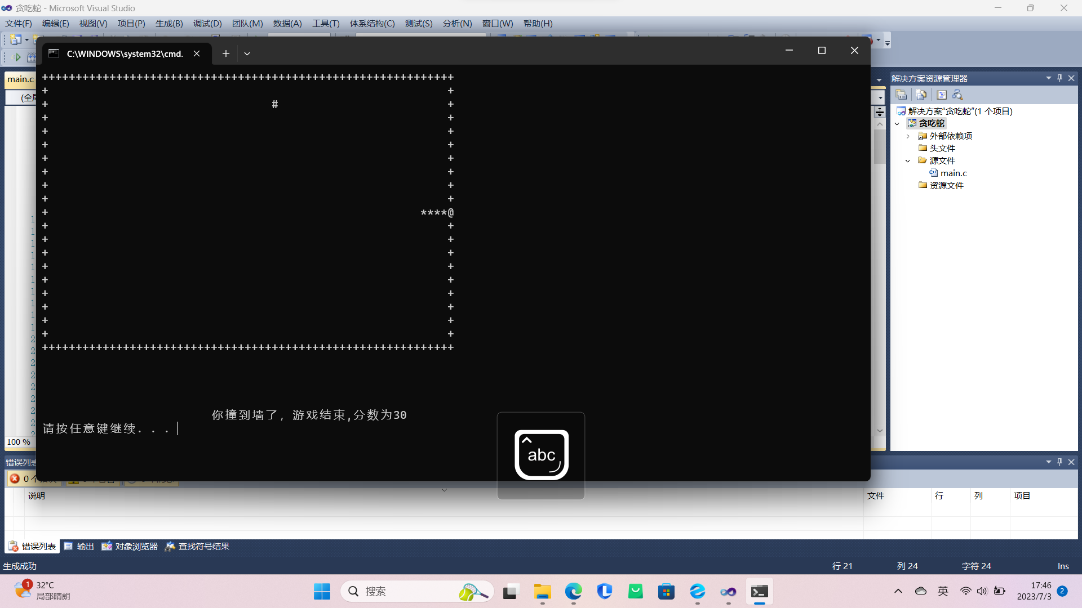Open Solution Explorer window position dropdown
The height and width of the screenshot is (608, 1082).
point(1048,78)
